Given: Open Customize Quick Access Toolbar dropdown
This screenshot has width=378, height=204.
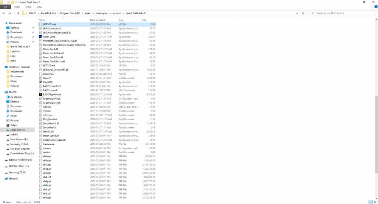Looking at the screenshot, I should point(16,2).
